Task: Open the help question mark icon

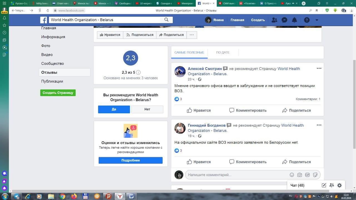Action: (307, 20)
